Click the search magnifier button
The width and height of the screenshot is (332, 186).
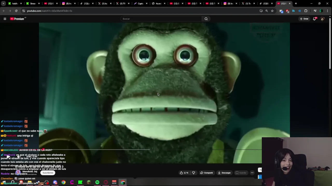pyautogui.click(x=206, y=19)
